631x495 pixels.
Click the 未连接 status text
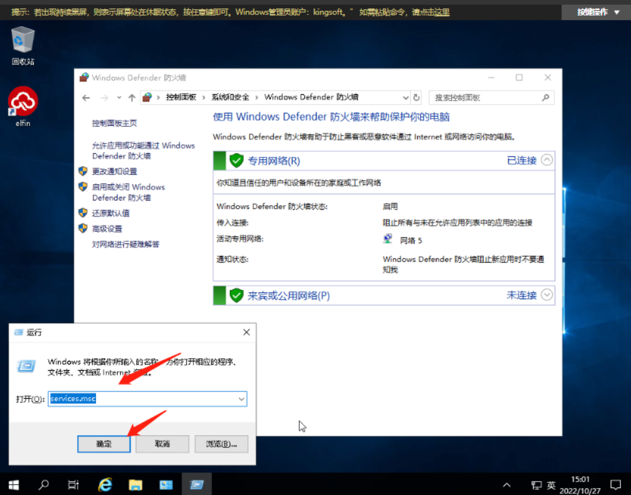coord(522,295)
